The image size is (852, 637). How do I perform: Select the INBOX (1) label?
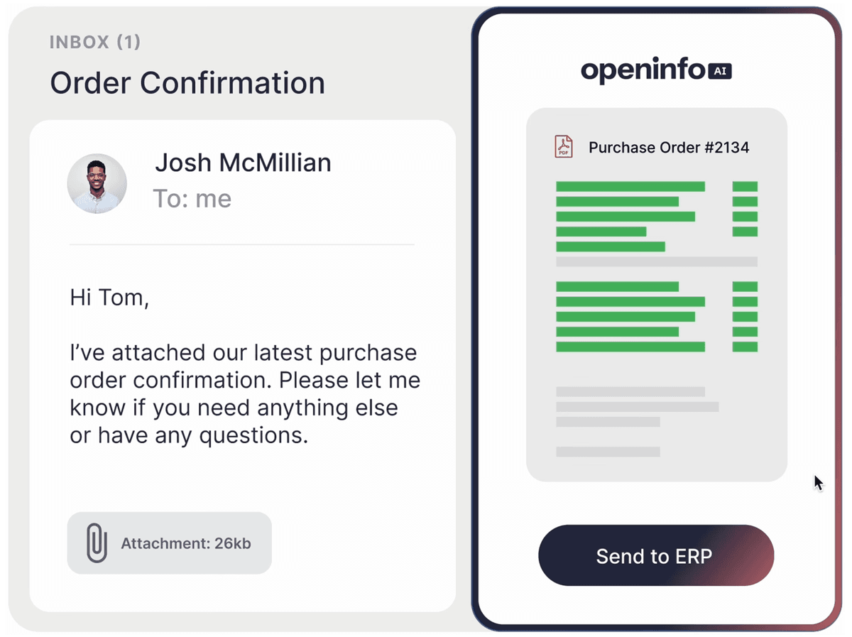click(95, 43)
